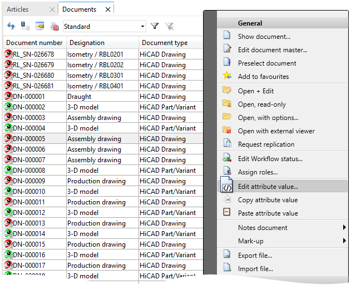The height and width of the screenshot is (285, 351).
Task: Click the funnel filter icon
Action: pos(155,26)
